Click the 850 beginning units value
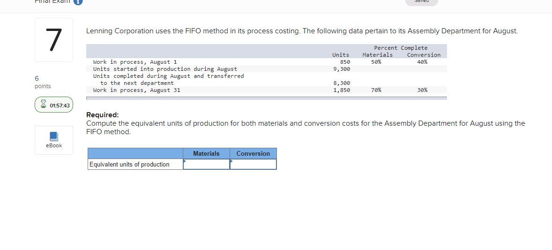The height and width of the screenshot is (250, 552). pyautogui.click(x=344, y=62)
